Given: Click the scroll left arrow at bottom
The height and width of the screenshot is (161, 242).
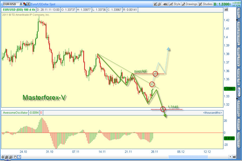Looking at the screenshot, I should [19, 157].
